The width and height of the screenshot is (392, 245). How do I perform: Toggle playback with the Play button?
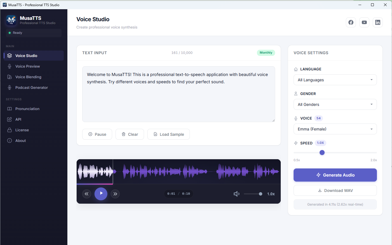pyautogui.click(x=101, y=194)
